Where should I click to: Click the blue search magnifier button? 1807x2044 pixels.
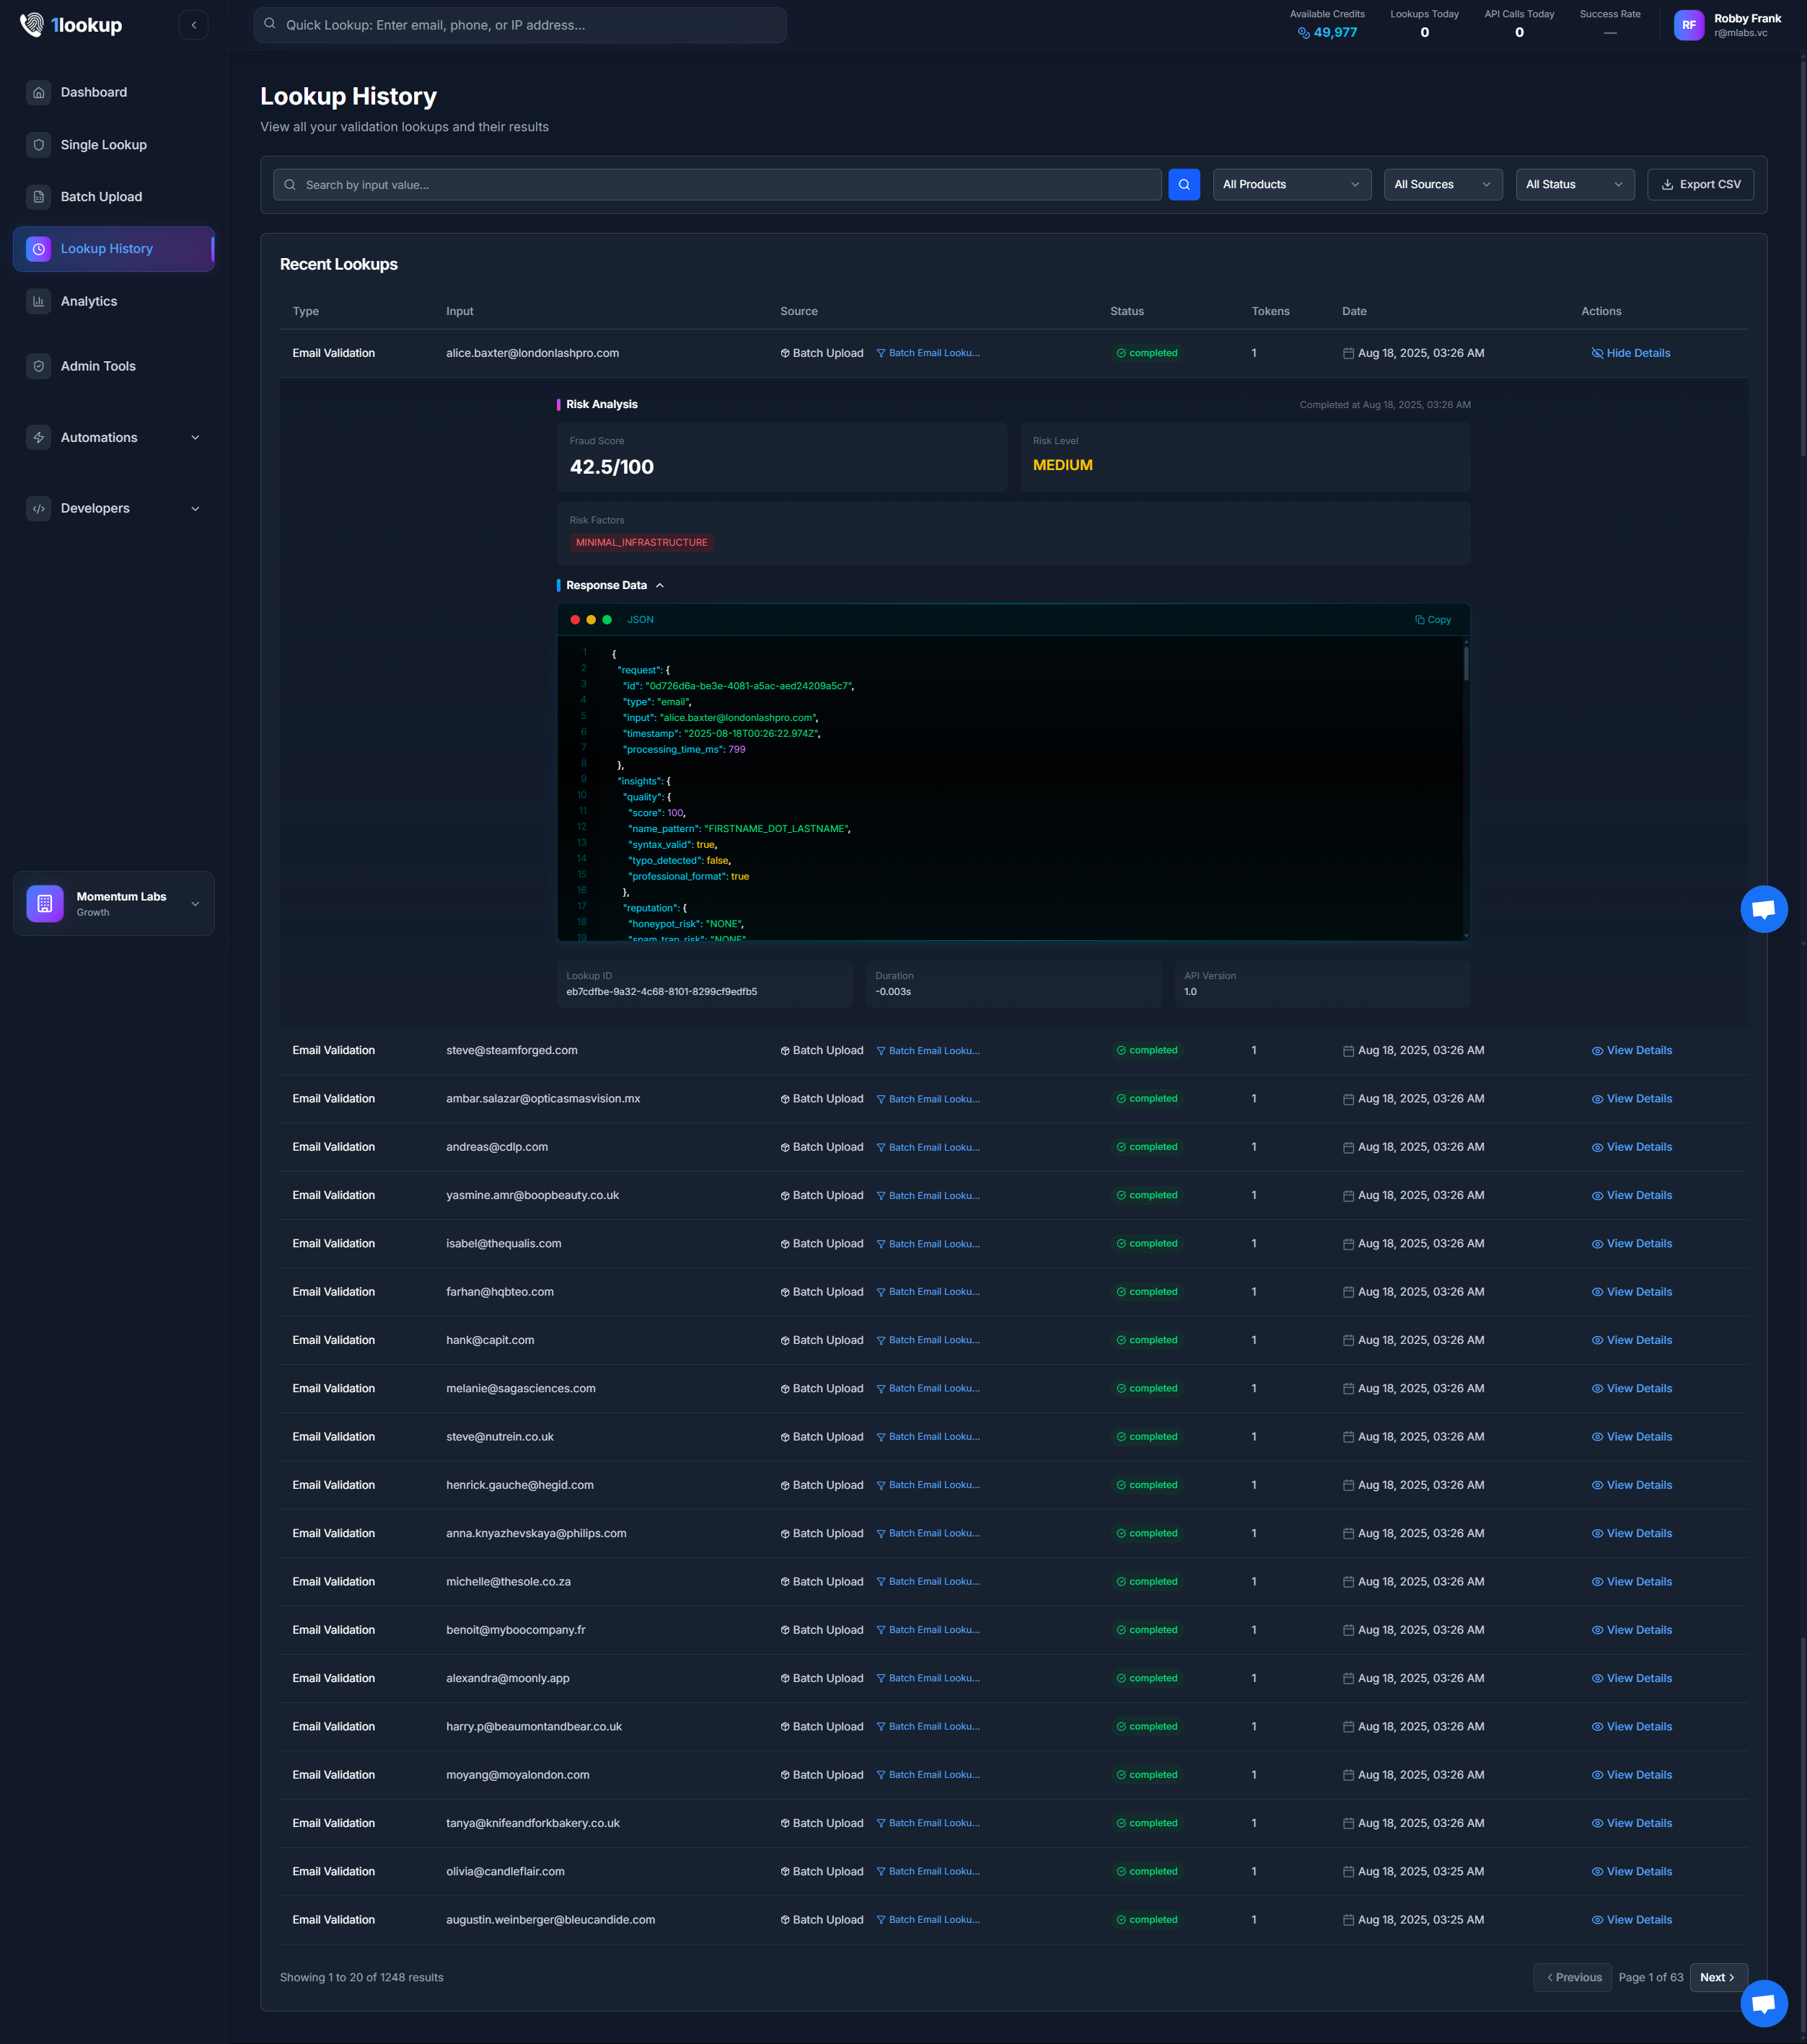click(x=1184, y=185)
